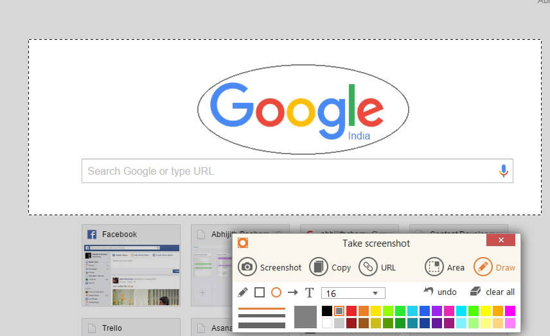Viewport: 550px width, 336px height.
Task: Pick the dark red color swatch
Action: coord(351,323)
